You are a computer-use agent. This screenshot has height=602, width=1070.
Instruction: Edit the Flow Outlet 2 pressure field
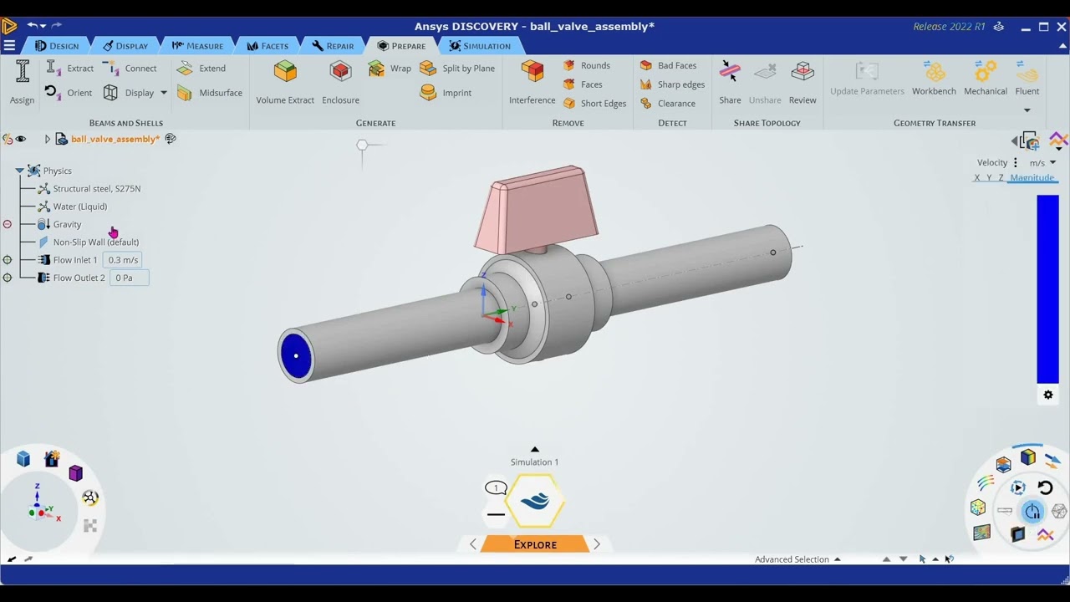pos(129,278)
